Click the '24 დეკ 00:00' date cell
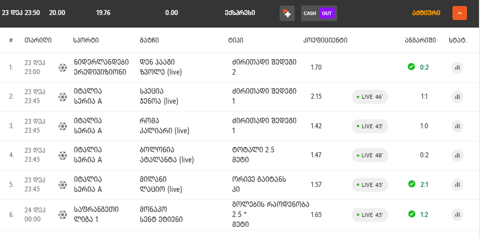 (35, 214)
